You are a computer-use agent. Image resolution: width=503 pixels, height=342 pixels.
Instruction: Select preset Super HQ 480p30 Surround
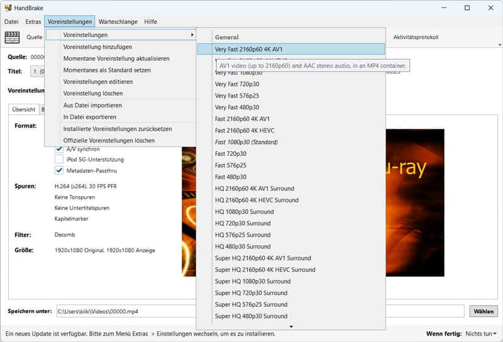pyautogui.click(x=291, y=316)
